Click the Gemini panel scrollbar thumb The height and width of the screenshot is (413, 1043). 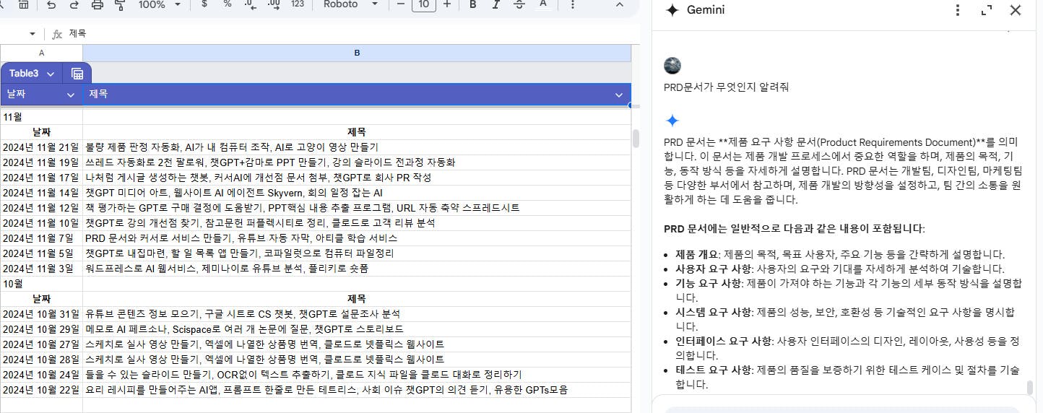1030,388
